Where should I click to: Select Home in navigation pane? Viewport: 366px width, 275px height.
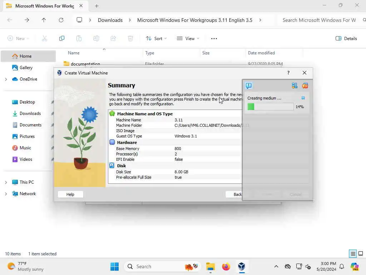click(x=28, y=56)
